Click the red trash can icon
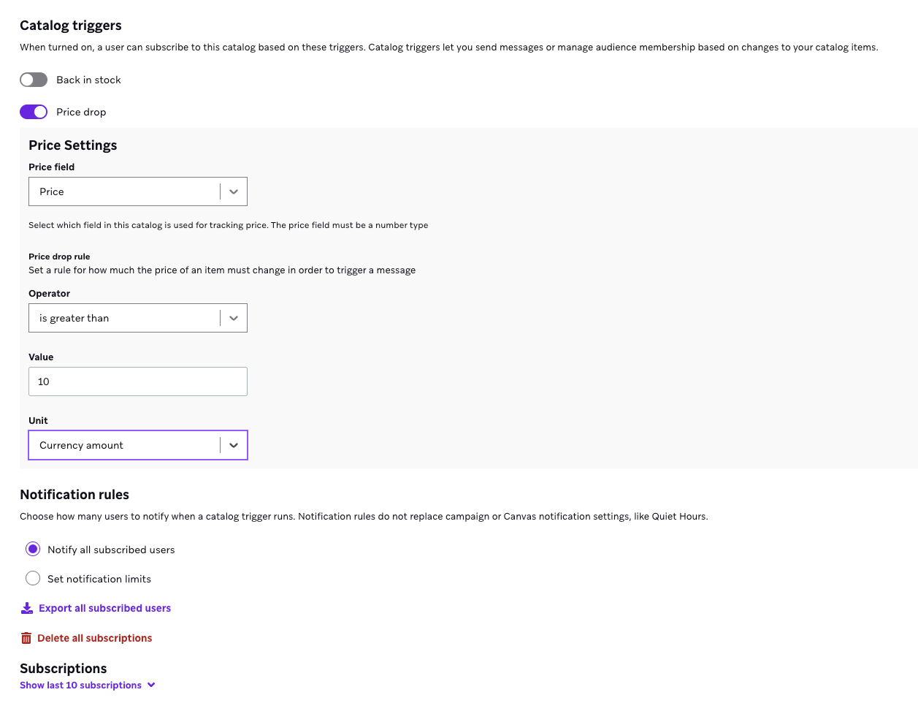918x714 pixels. 26,638
